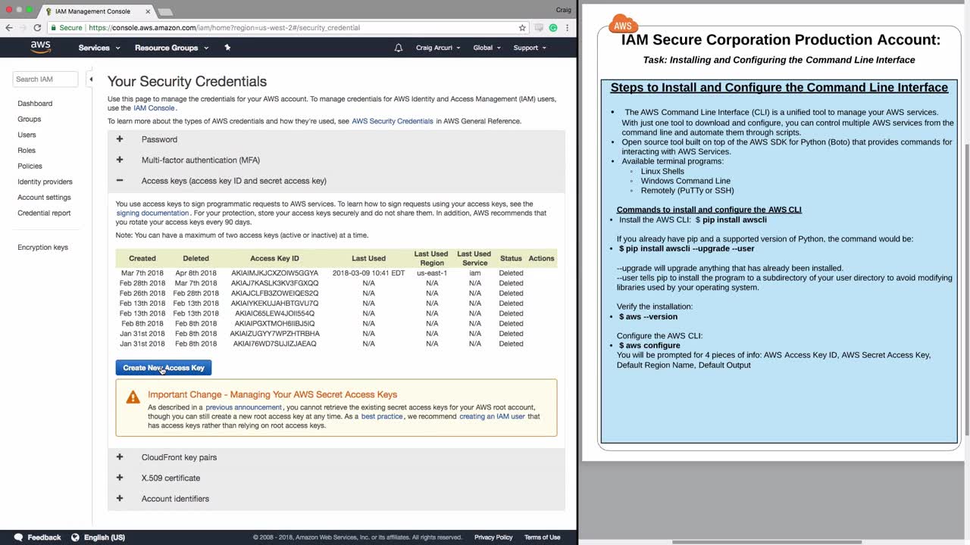This screenshot has width=970, height=545.
Task: Follow the IAM Console link
Action: pos(154,108)
